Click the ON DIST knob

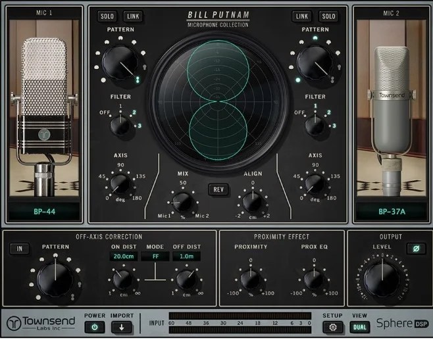[123, 280]
